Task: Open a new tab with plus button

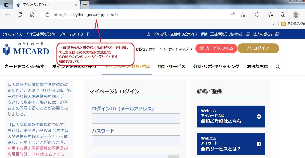Action: 85,5
